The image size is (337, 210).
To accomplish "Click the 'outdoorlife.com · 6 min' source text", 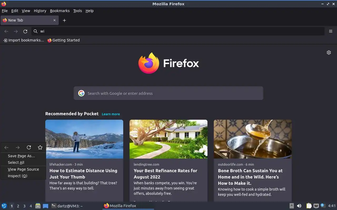I will (x=236, y=164).
